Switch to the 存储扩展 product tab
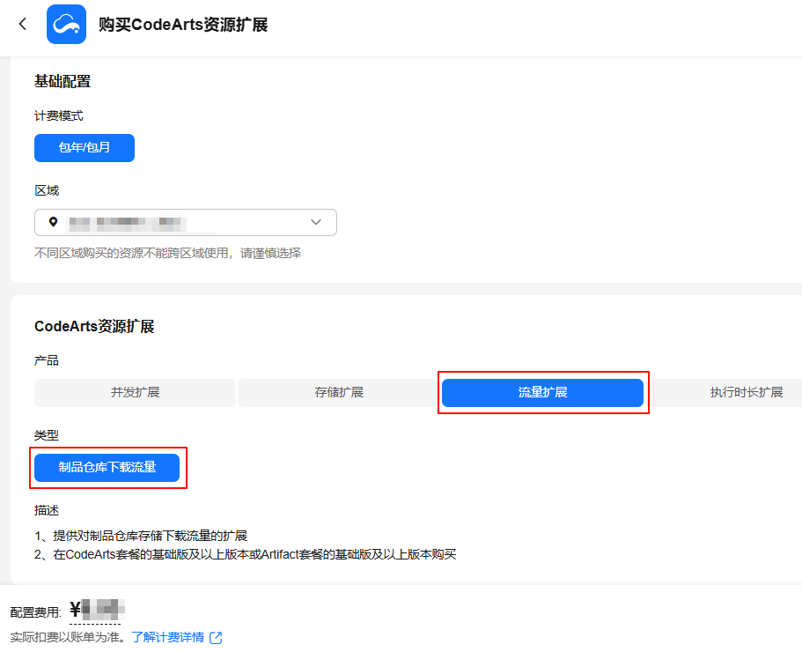 (x=339, y=393)
